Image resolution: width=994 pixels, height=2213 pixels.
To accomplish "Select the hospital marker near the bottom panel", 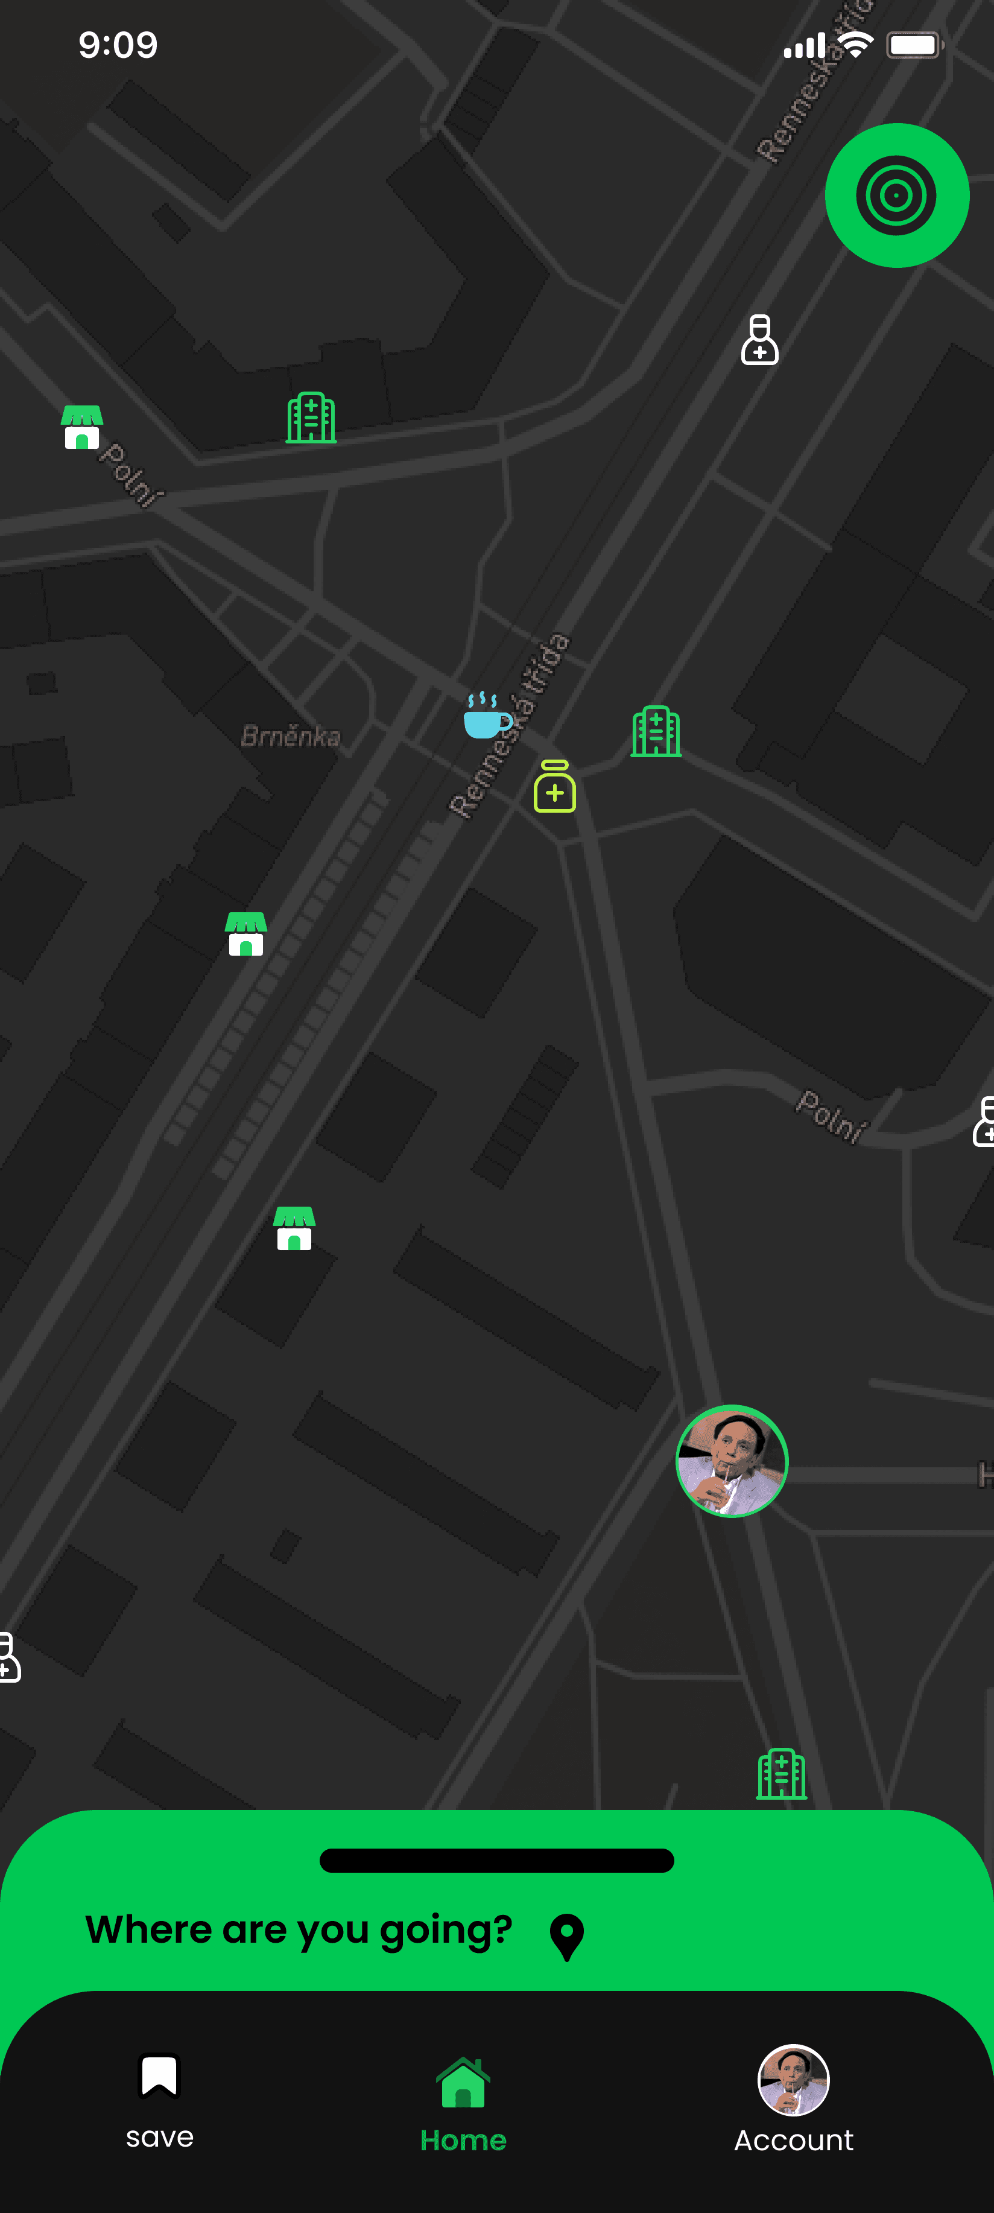I will 782,1774.
